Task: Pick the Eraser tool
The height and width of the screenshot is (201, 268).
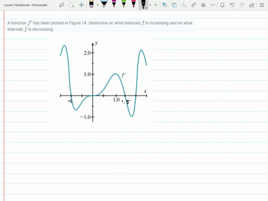Action: [91, 4]
